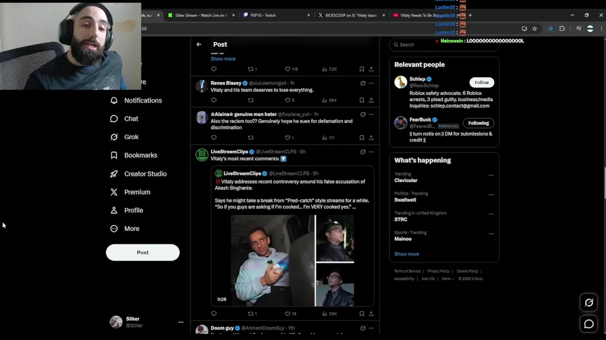Viewport: 606px width, 340px height.
Task: Open more options on Renee Blasey's reply
Action: tap(371, 83)
